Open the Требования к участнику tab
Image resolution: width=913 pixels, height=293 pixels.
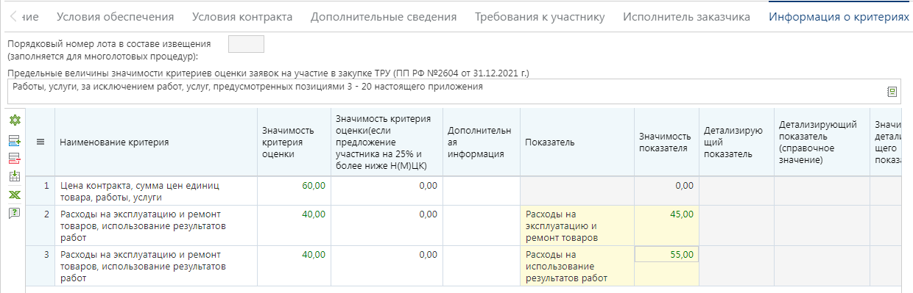click(x=540, y=16)
